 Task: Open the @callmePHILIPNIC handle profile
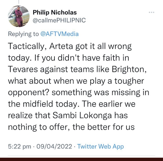(x=59, y=20)
